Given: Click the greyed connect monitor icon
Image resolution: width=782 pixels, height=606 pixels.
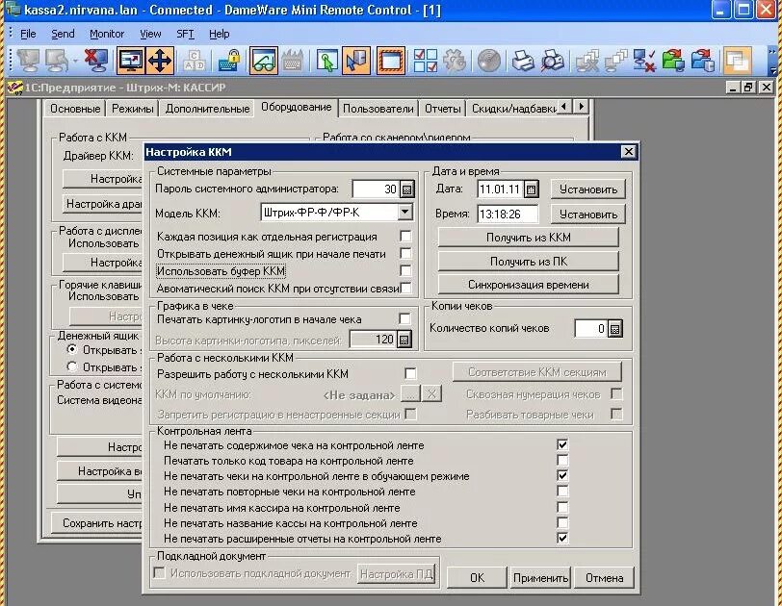Looking at the screenshot, I should point(28,61).
